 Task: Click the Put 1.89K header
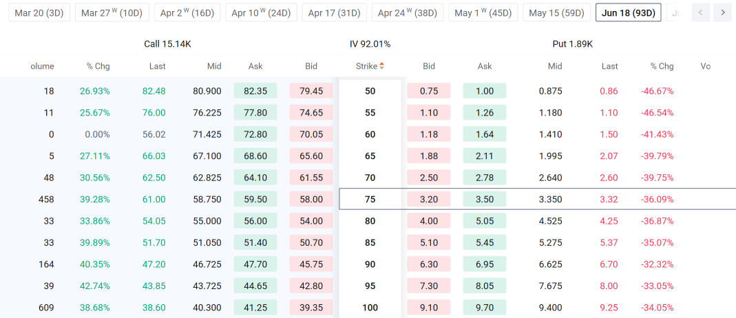[573, 44]
